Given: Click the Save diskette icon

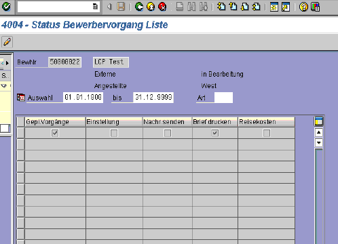Looking at the screenshot, I should click(x=121, y=7).
